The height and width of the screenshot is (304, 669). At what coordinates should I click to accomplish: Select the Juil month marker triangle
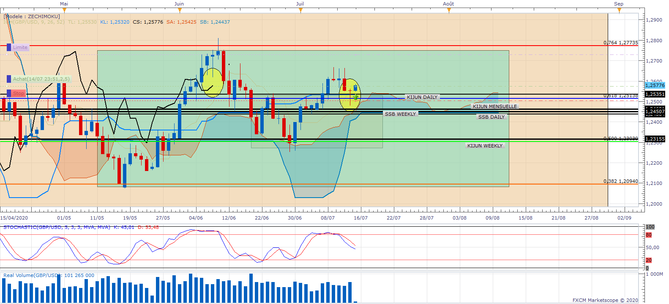pos(300,10)
